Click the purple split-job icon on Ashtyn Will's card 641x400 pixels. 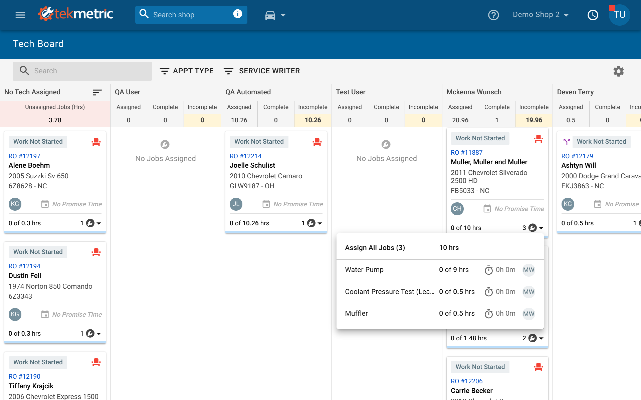(x=567, y=141)
